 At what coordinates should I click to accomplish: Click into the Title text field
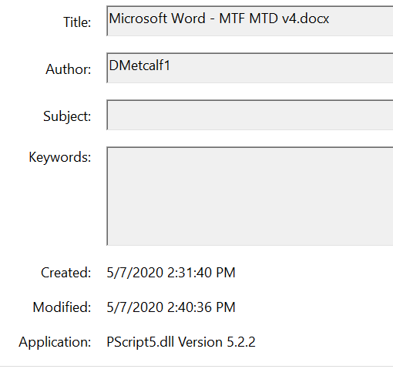point(250,21)
